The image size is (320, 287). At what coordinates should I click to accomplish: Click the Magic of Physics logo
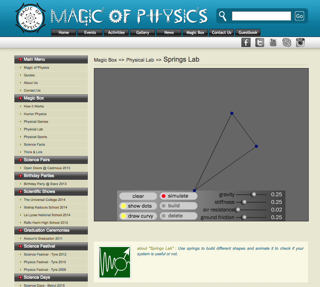point(30,17)
